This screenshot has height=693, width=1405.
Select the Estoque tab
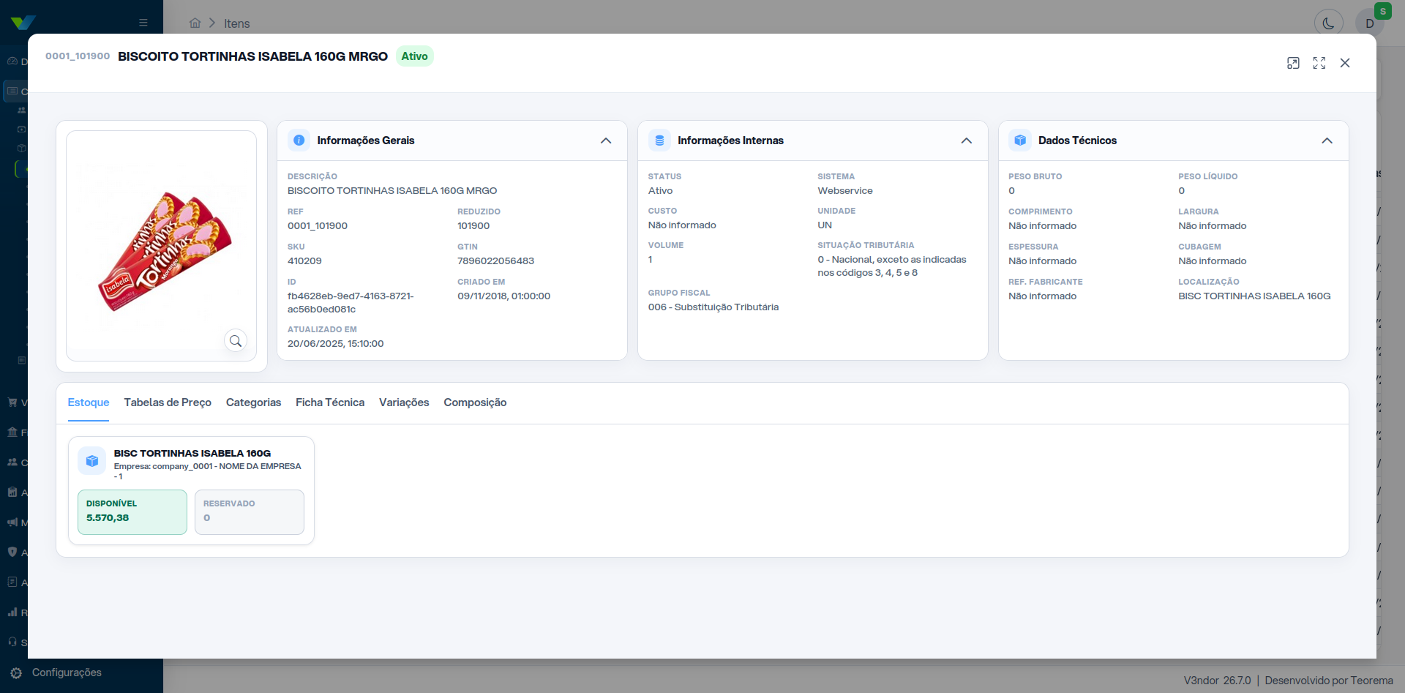tap(89, 402)
